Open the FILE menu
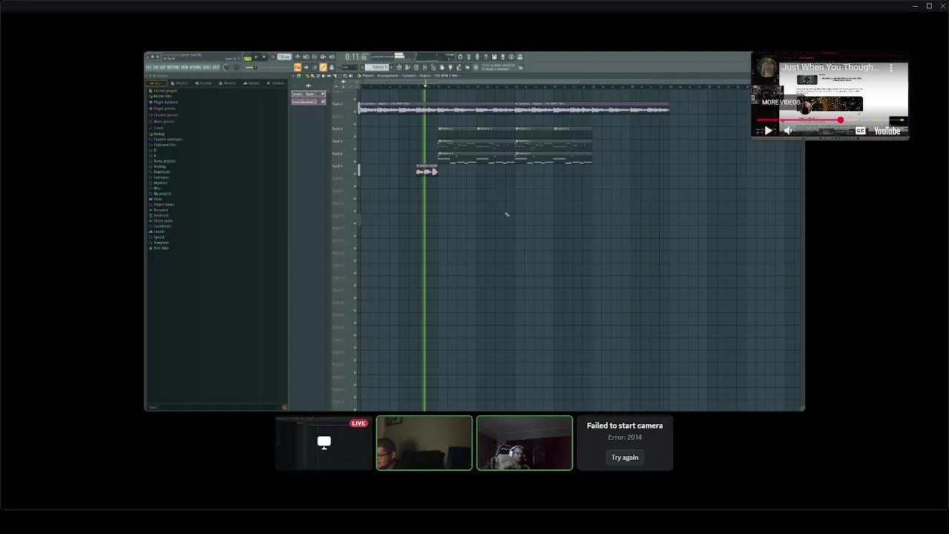949x534 pixels. pyautogui.click(x=148, y=67)
